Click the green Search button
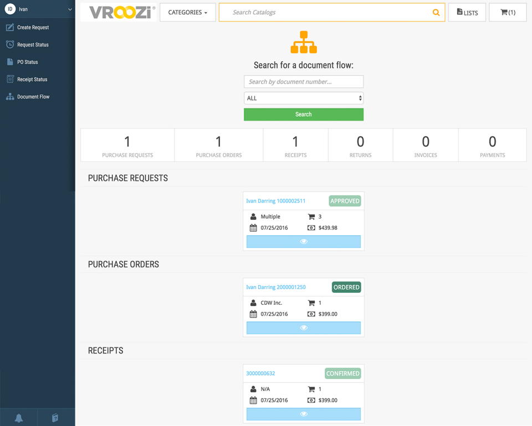This screenshot has width=532, height=426. pos(303,114)
